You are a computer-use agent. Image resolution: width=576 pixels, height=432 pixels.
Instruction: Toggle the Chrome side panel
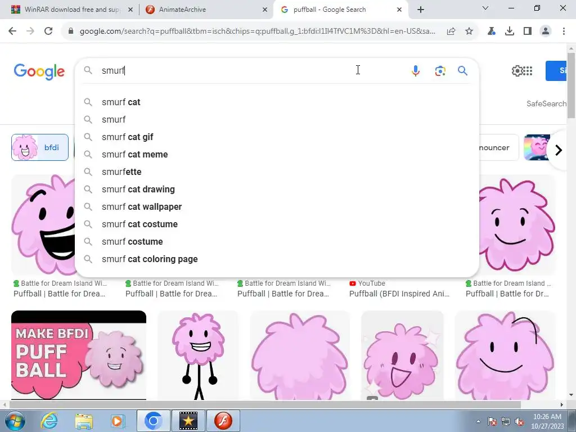click(528, 31)
